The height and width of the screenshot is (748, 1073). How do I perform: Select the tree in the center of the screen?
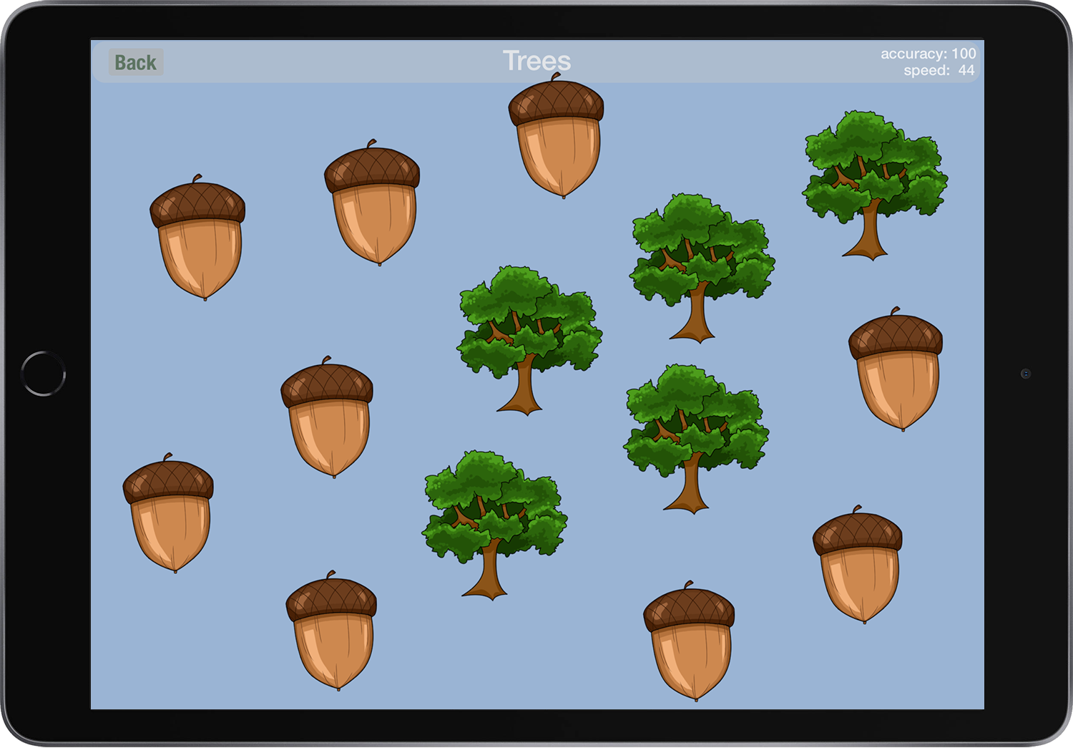(x=529, y=339)
